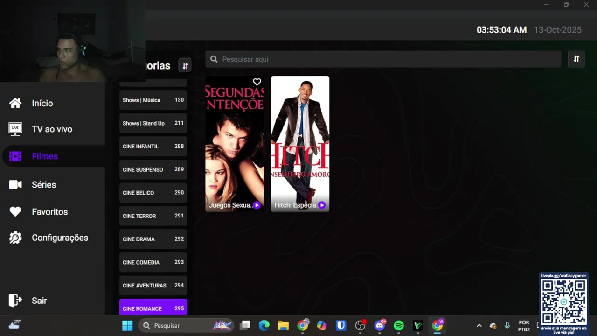
Task: Open Favoritos in the sidebar
Action: coord(49,212)
